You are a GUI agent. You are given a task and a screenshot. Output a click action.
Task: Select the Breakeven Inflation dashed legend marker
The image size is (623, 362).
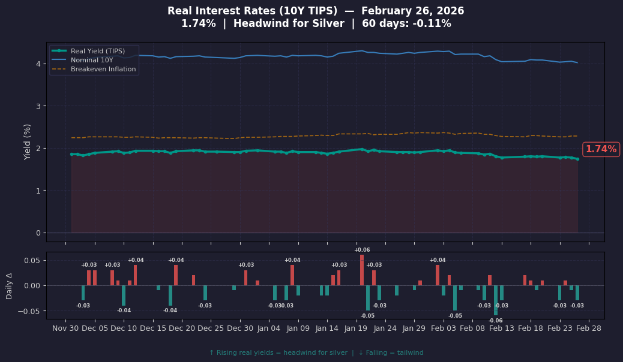59,68
